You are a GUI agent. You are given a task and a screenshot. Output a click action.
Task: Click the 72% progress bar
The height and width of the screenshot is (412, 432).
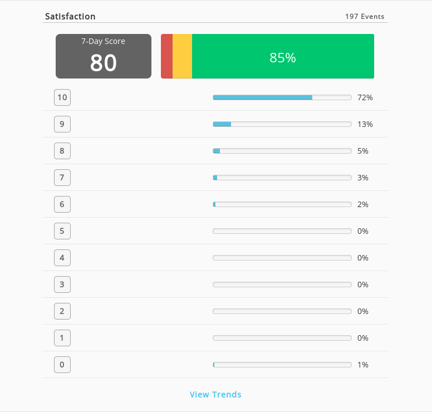pyautogui.click(x=282, y=97)
